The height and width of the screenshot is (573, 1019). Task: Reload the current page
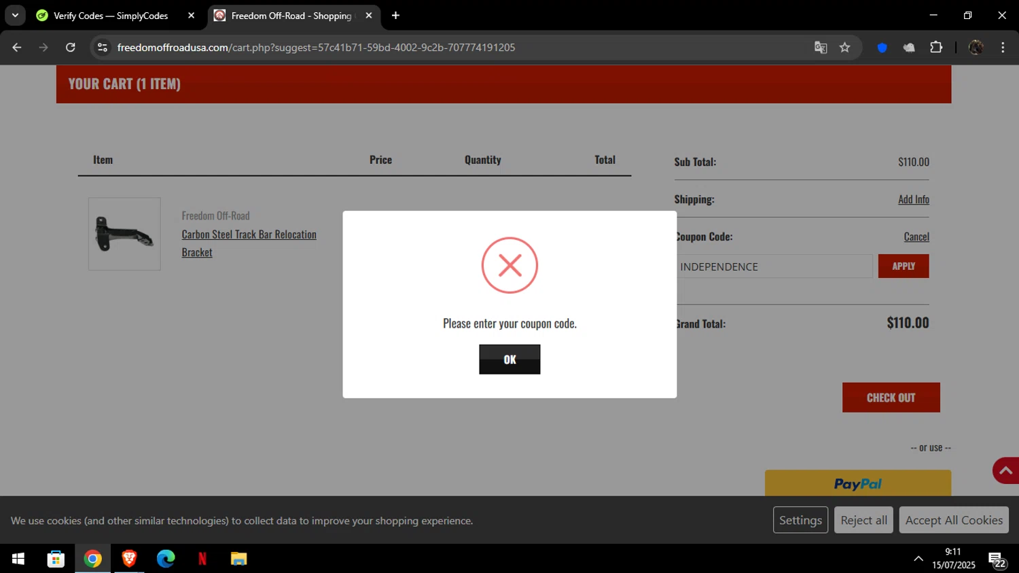[x=70, y=48]
